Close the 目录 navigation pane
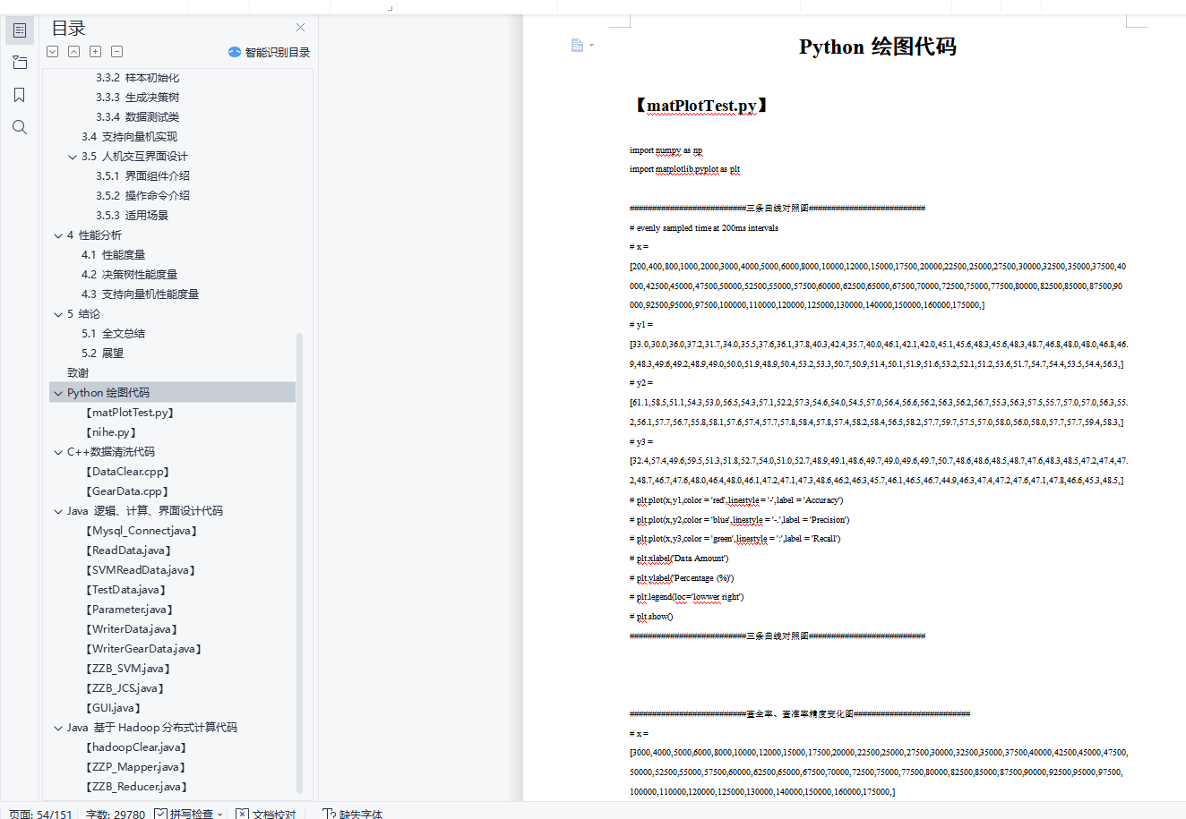 [300, 28]
